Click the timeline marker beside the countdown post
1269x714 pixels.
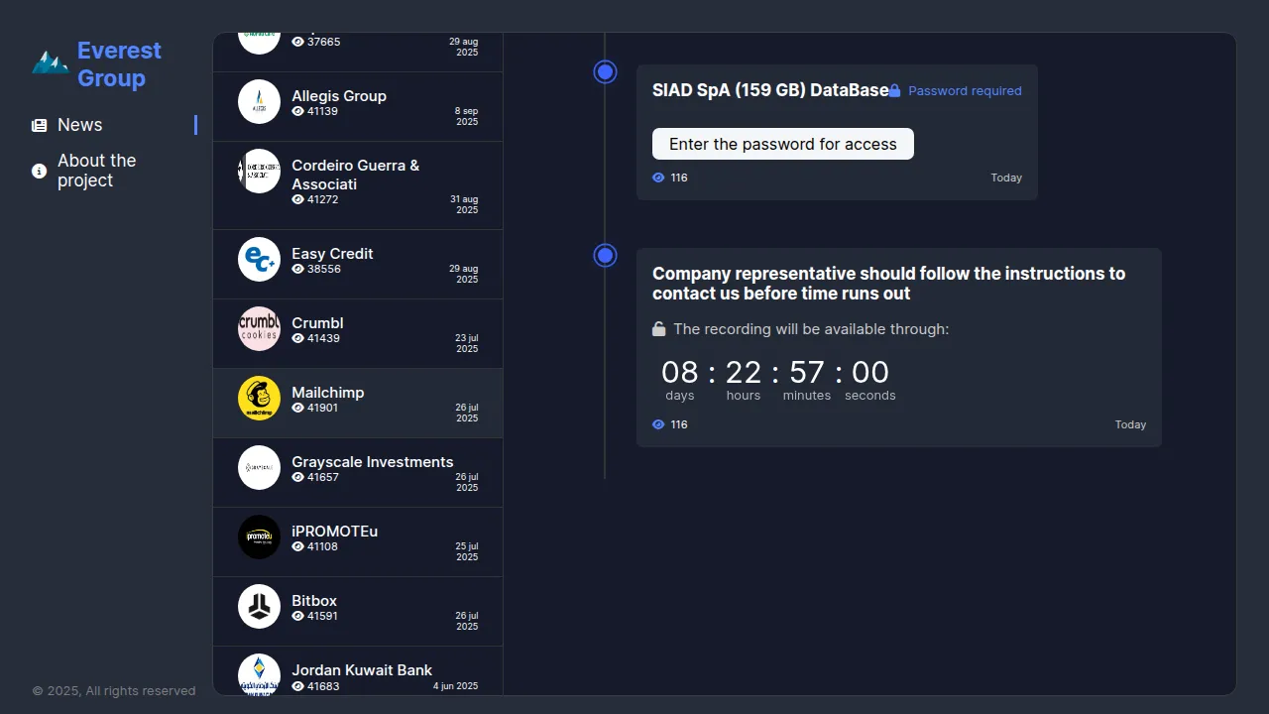click(x=606, y=256)
